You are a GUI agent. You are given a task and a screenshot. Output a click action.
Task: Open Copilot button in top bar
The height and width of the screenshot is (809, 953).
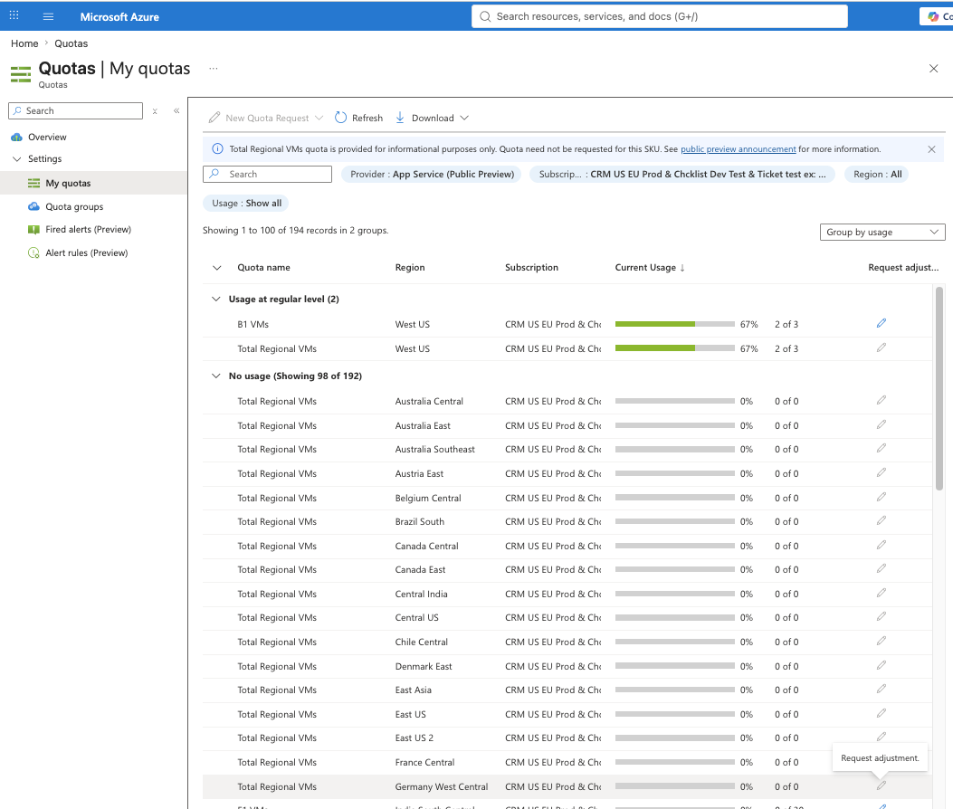pyautogui.click(x=937, y=16)
